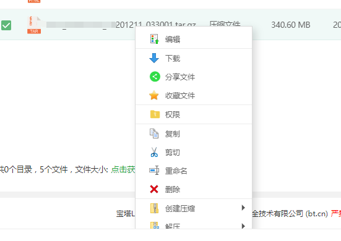Image resolution: width=341 pixels, height=241 pixels.
Task: Click the star favorite file icon
Action: [x=154, y=95]
